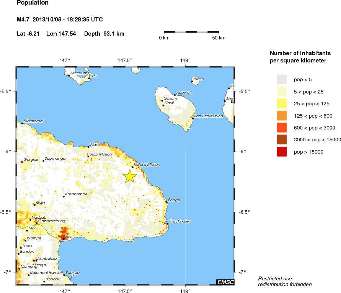Click the 'Lae' city label
The height and width of the screenshot is (293, 341).
pyautogui.click(x=69, y=237)
